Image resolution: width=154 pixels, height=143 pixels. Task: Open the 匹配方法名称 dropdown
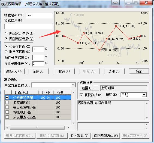(73, 85)
